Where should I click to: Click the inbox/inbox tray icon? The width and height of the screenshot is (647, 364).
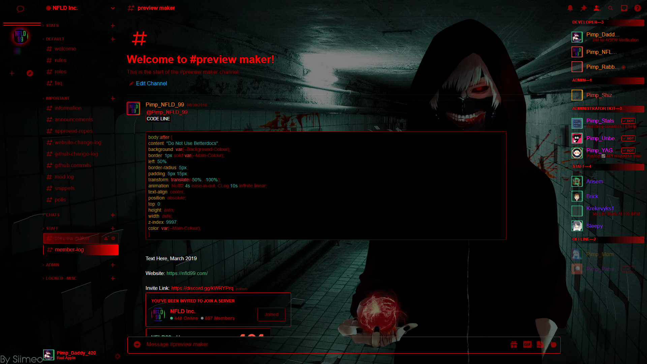624,8
